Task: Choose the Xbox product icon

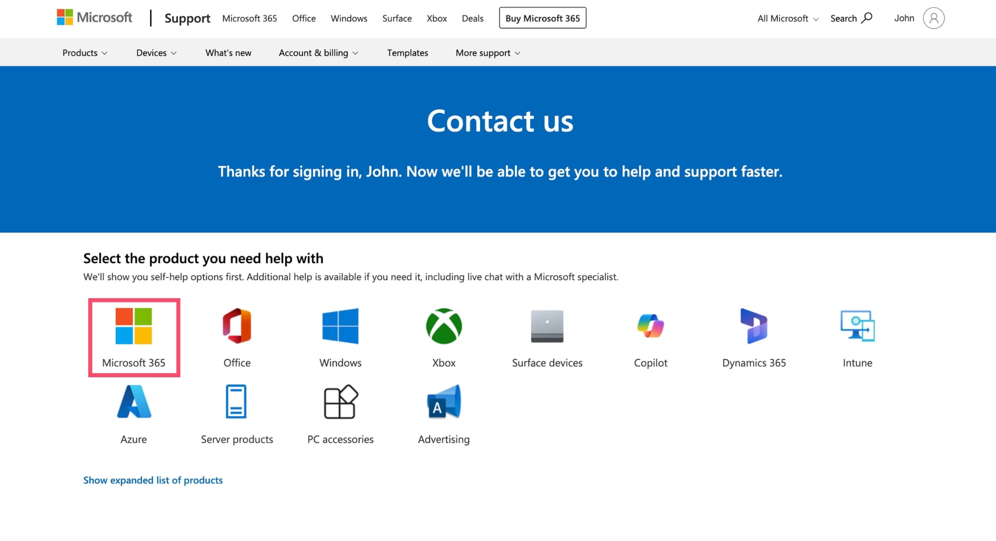Action: 444,326
